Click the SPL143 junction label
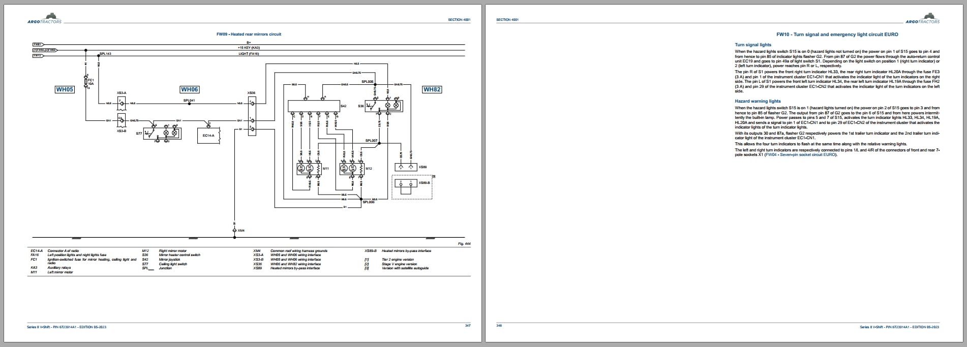Image resolution: width=967 pixels, height=347 pixels. pyautogui.click(x=105, y=53)
